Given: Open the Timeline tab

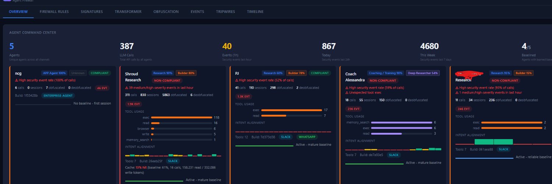Looking at the screenshot, I should click(x=255, y=12).
